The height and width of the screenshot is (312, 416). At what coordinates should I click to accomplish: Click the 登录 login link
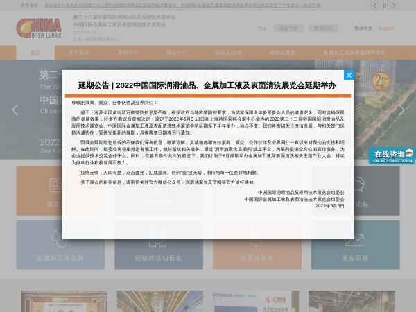pyautogui.click(x=262, y=28)
